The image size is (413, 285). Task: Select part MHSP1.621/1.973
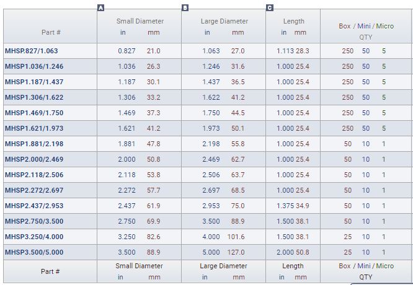coord(34,128)
